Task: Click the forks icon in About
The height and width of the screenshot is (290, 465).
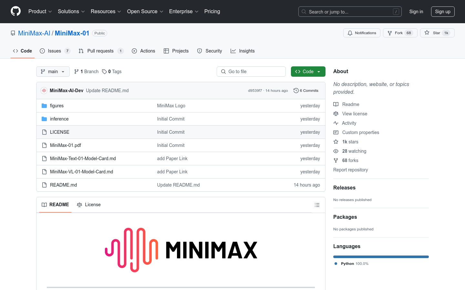Action: (336, 160)
